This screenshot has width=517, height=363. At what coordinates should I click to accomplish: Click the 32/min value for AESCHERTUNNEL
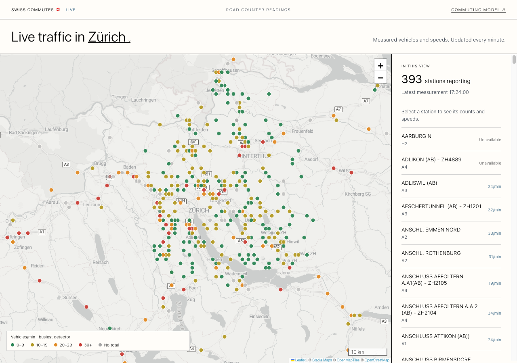coord(494,210)
